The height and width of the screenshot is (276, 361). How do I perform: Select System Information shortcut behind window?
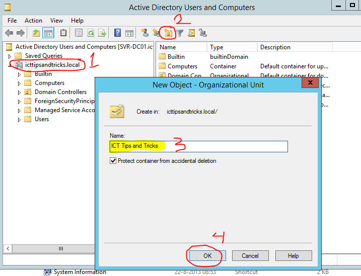[80, 272]
